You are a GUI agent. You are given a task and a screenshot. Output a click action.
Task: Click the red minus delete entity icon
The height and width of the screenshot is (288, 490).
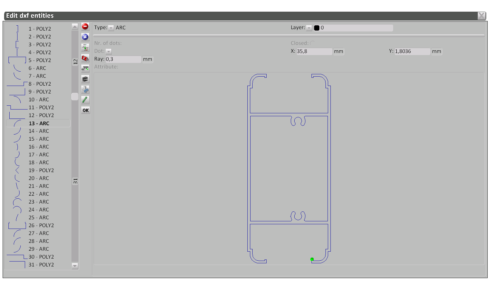click(x=85, y=26)
